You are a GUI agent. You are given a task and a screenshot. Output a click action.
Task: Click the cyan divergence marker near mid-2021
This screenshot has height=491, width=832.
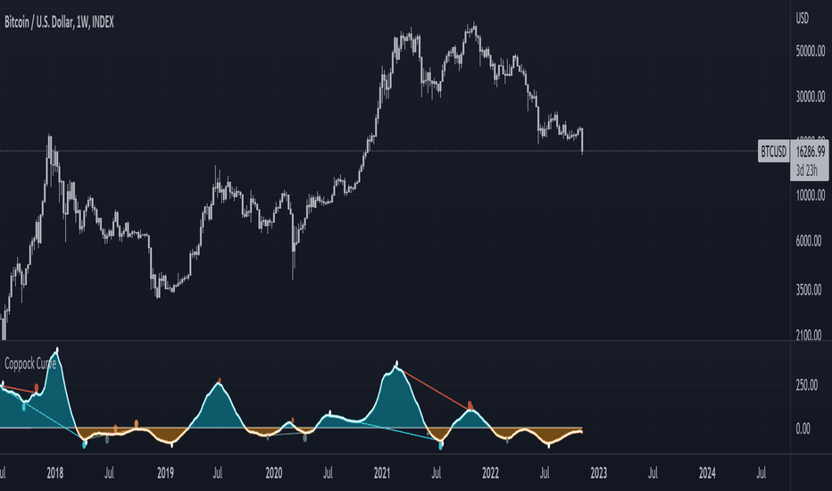pyautogui.click(x=440, y=445)
